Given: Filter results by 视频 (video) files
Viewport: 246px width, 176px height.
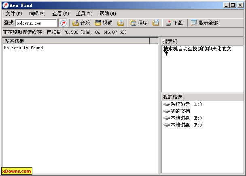Looking at the screenshot, I should [x=104, y=23].
